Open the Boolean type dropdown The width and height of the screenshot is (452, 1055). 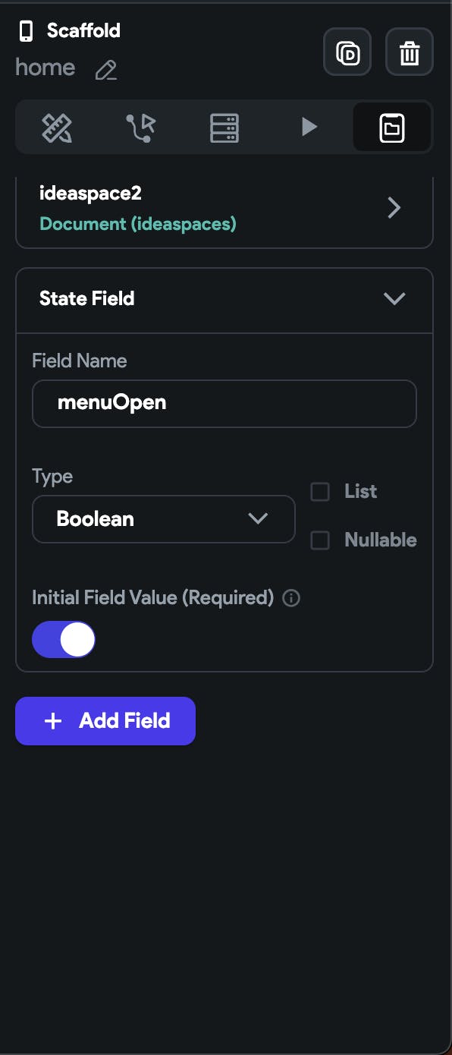click(163, 519)
